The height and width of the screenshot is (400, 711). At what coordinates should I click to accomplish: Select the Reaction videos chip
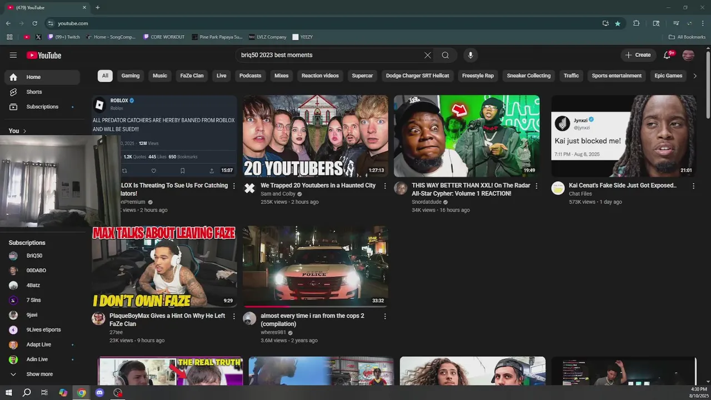click(320, 76)
